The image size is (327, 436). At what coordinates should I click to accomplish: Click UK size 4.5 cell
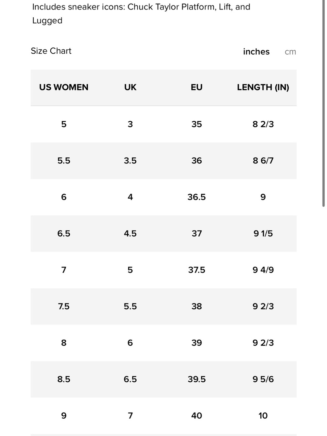[x=130, y=234]
